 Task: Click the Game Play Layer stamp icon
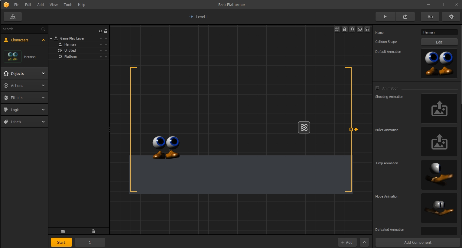pos(56,38)
